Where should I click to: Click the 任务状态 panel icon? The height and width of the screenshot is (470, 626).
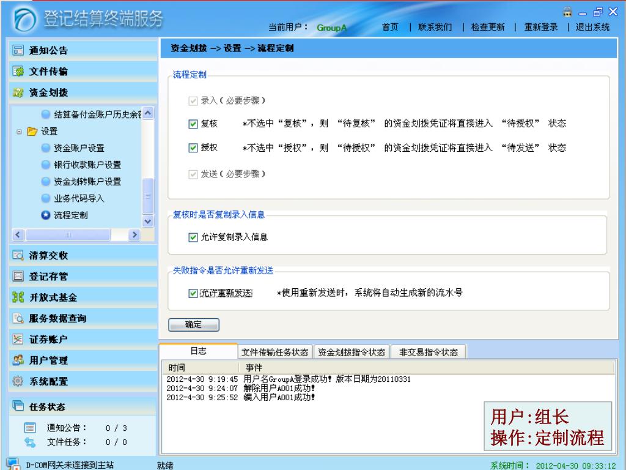pyautogui.click(x=18, y=406)
